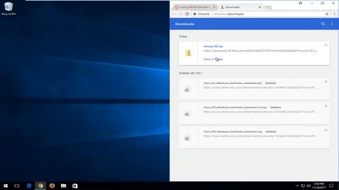Remove Turn_On_Windows_Defender_Antivirus.reg entry
The image size is (339, 190).
pyautogui.click(x=326, y=82)
